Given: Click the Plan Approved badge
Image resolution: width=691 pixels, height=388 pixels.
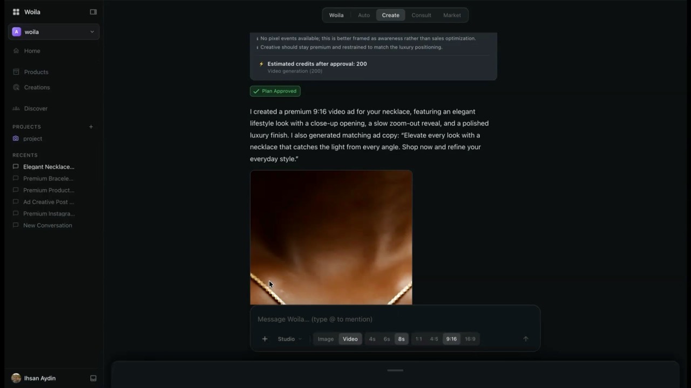Looking at the screenshot, I should click(x=275, y=91).
